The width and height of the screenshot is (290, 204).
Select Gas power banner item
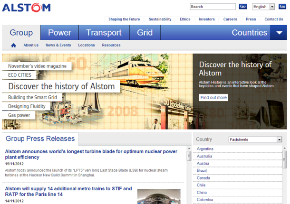click(x=19, y=115)
